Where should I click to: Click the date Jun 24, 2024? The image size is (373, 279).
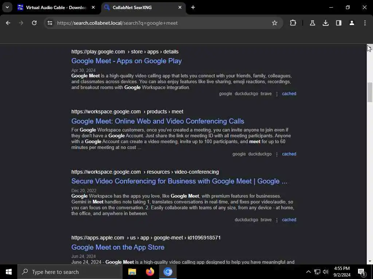83,256
